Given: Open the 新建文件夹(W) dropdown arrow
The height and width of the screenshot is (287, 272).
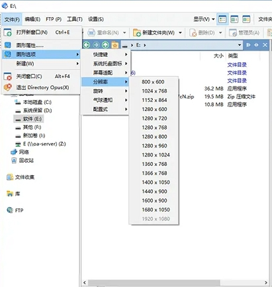Looking at the screenshot, I should tap(180, 33).
